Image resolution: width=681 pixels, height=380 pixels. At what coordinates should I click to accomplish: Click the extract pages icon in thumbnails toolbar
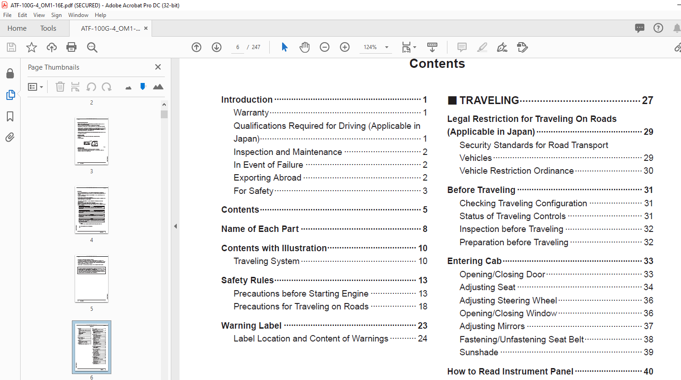click(x=76, y=87)
